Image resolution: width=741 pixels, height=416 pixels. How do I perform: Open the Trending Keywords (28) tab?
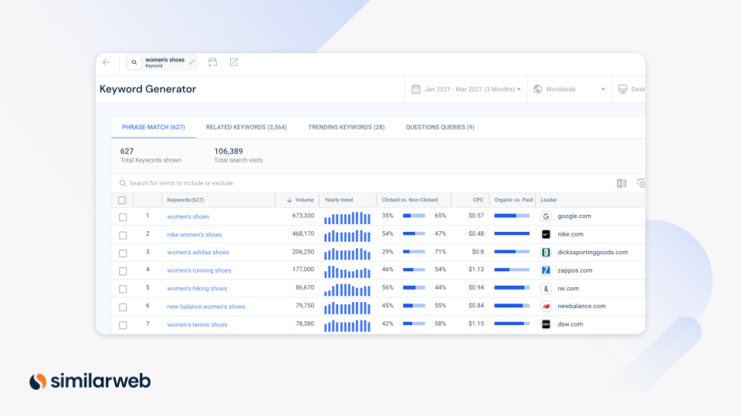click(x=347, y=127)
